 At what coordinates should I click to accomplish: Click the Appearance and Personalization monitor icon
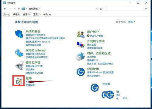coord(81,45)
